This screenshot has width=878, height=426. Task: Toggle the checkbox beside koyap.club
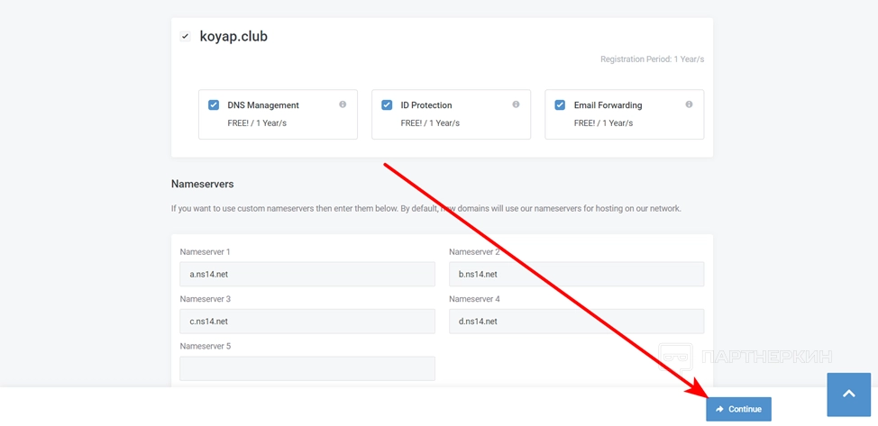(185, 37)
